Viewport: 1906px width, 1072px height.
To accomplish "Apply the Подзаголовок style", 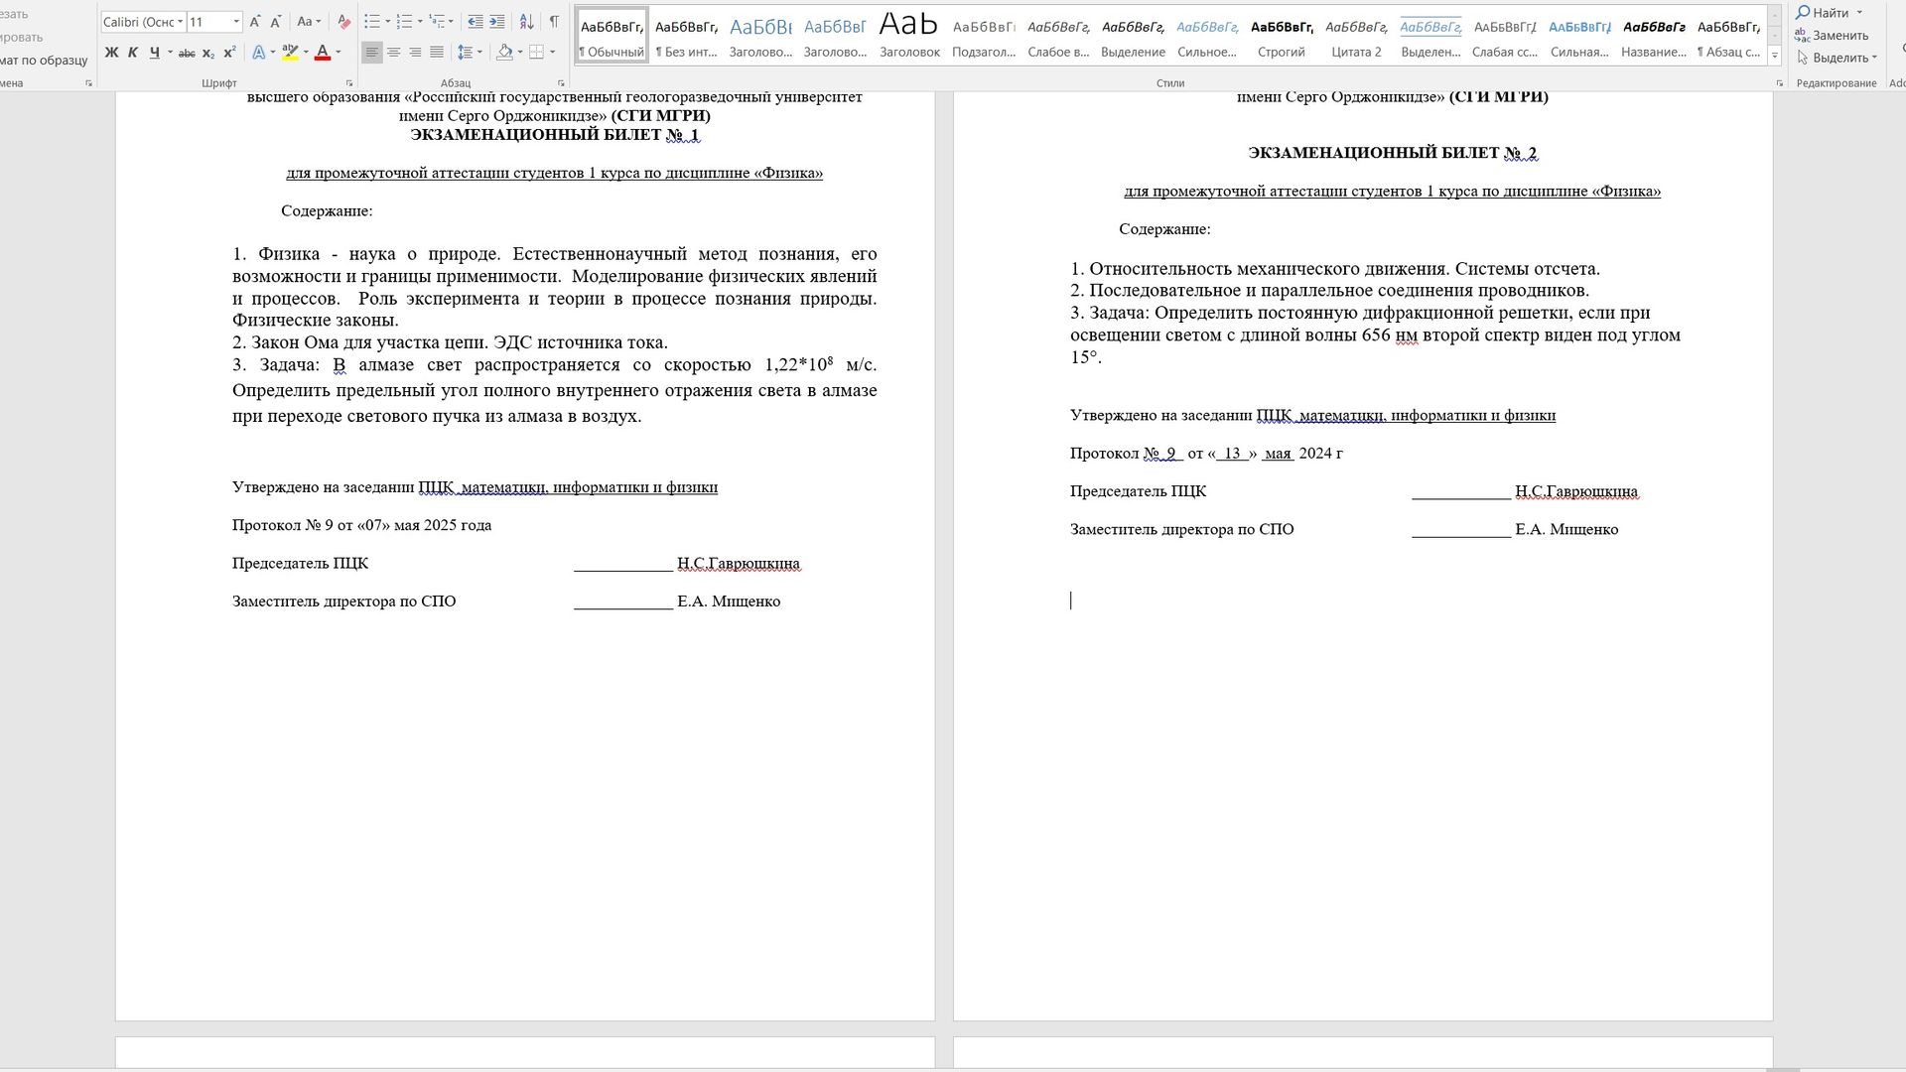I will (x=984, y=36).
